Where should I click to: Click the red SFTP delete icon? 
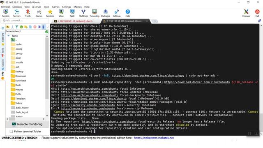(35, 27)
